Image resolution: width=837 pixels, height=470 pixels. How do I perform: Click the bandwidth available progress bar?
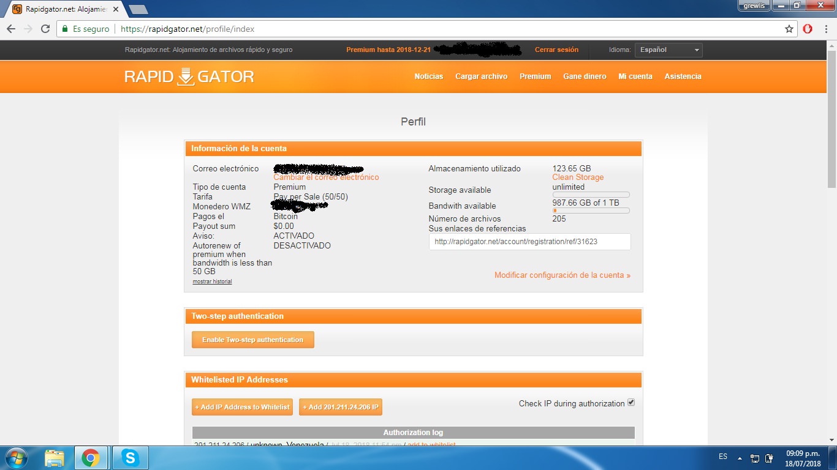(x=591, y=211)
